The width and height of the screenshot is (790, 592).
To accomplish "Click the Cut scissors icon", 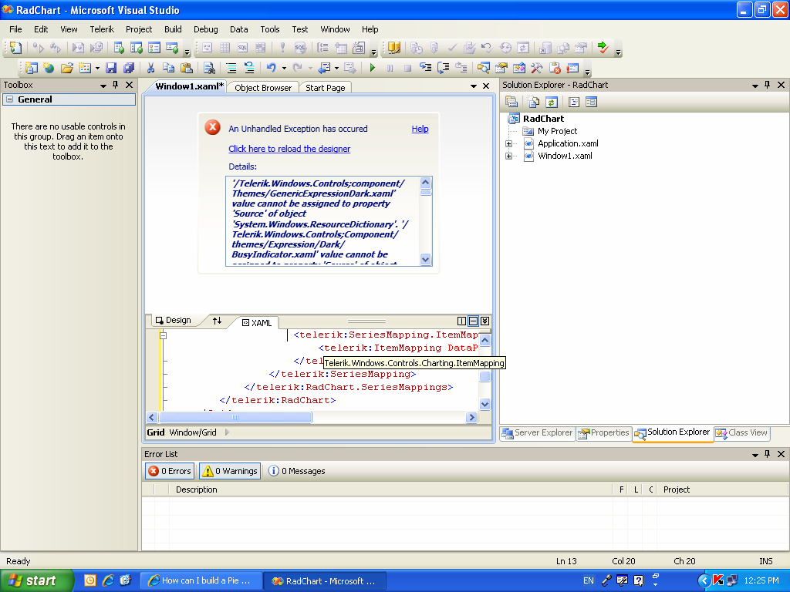I will tap(150, 68).
